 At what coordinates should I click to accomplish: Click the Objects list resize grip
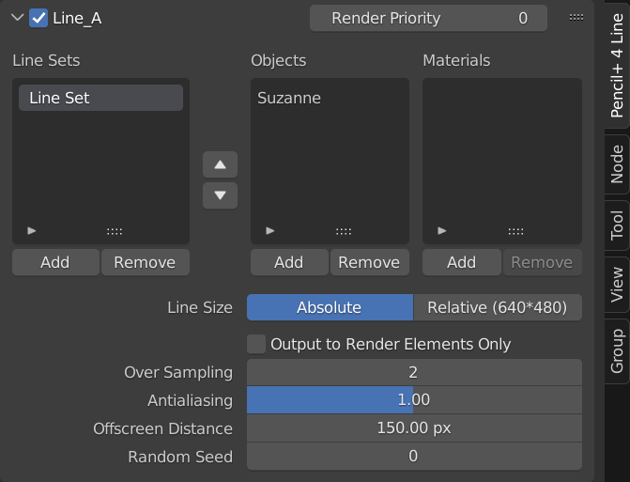click(x=344, y=231)
